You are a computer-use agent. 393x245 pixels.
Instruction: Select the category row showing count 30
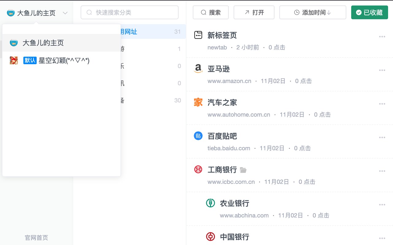tap(153, 100)
